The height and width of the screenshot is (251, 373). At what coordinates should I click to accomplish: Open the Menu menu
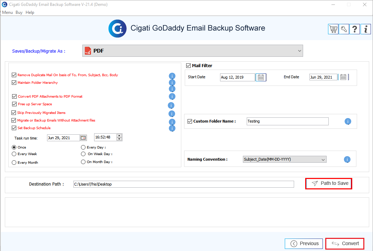pos(7,12)
